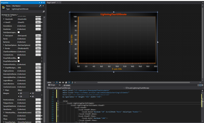Pin the Properties panel with auto-hide icon
The width and height of the screenshot is (204, 123).
(x=42, y=3)
